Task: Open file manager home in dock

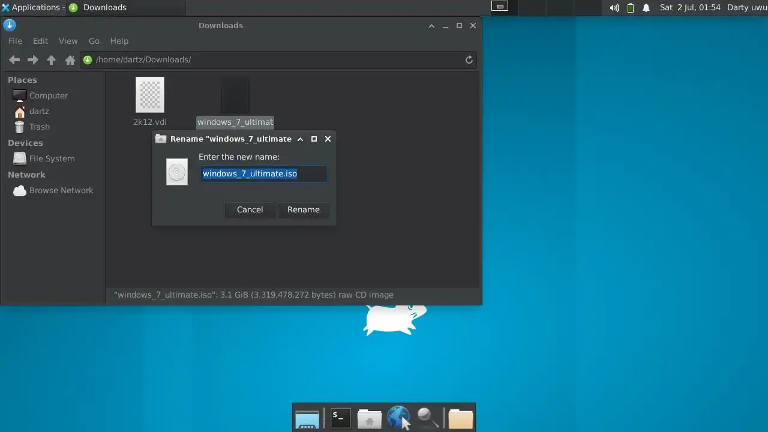Action: click(x=370, y=418)
